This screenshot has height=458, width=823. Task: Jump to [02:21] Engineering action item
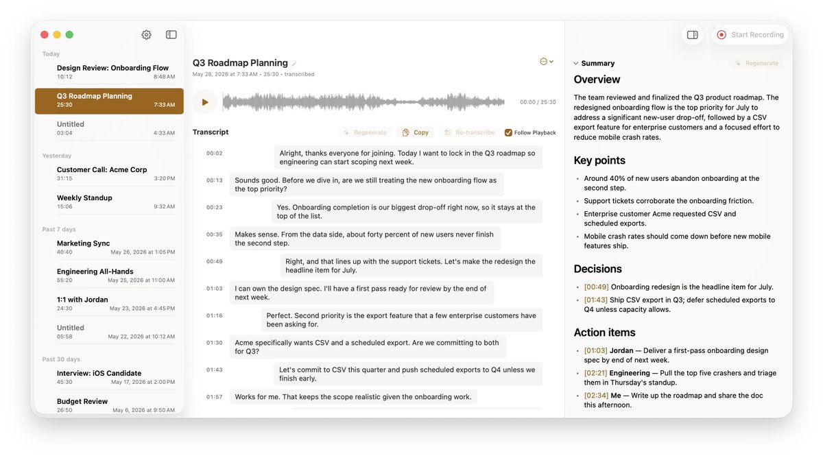(597, 374)
